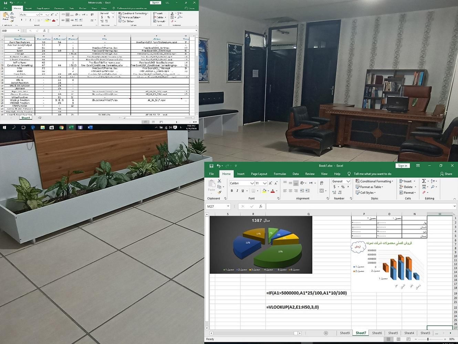This screenshot has height=344, width=458.
Task: Click Comma Style in Book1.xlsx Number group
Action: tap(348, 187)
